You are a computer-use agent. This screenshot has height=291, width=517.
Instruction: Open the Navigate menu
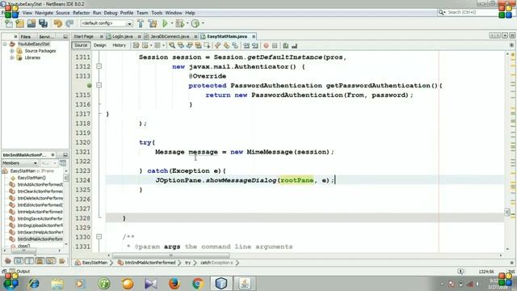click(x=44, y=13)
